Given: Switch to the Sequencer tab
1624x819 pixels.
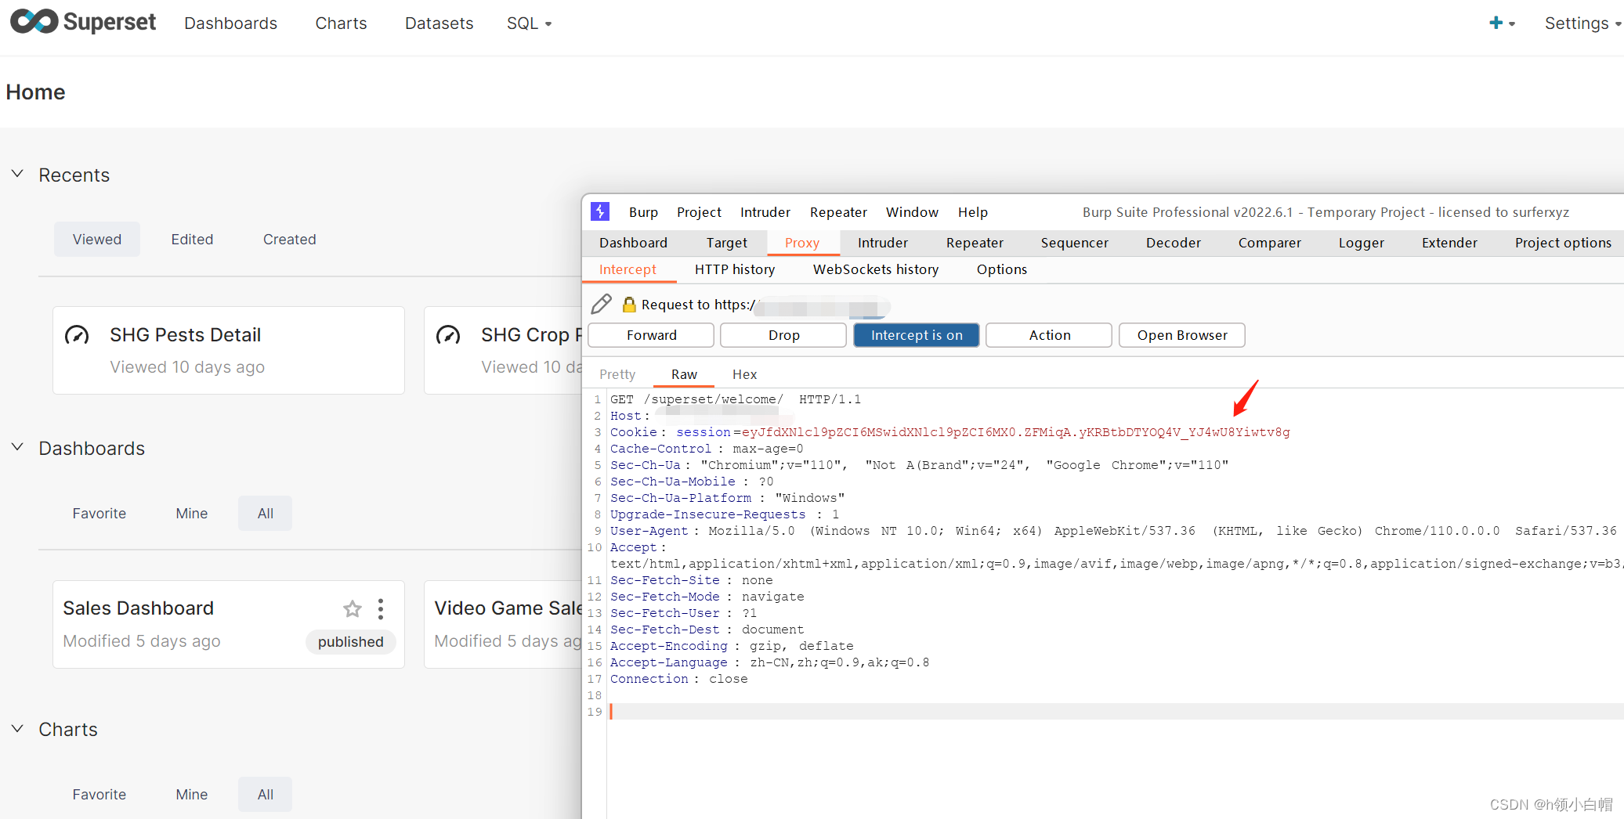Looking at the screenshot, I should tap(1075, 243).
